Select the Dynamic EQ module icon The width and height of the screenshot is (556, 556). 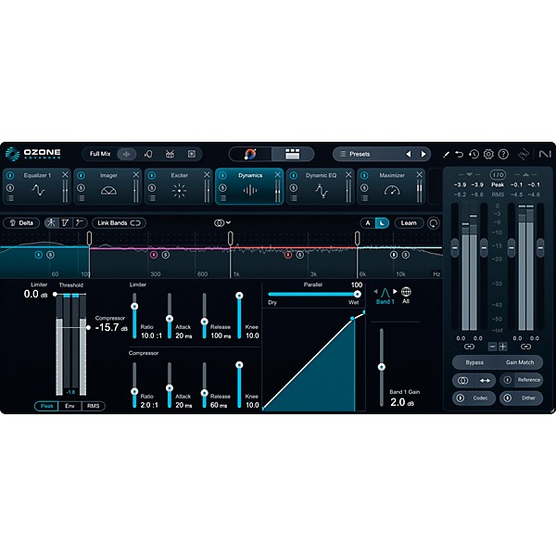322,191
